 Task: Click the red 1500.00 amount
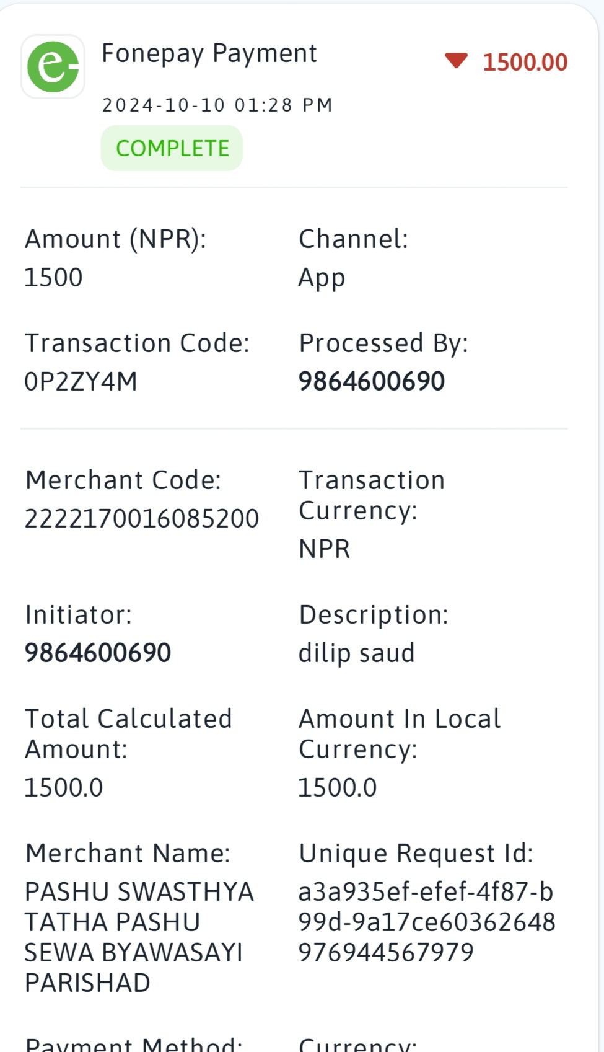[x=525, y=62]
